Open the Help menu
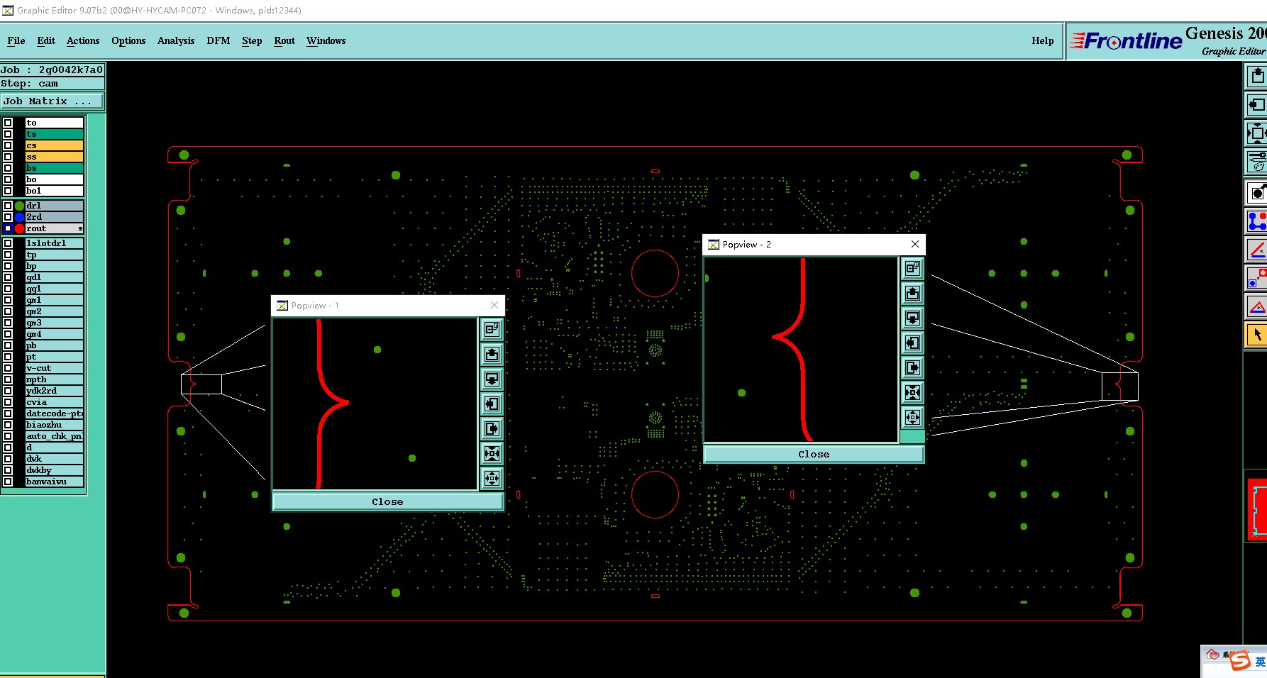The height and width of the screenshot is (678, 1267). click(1043, 40)
